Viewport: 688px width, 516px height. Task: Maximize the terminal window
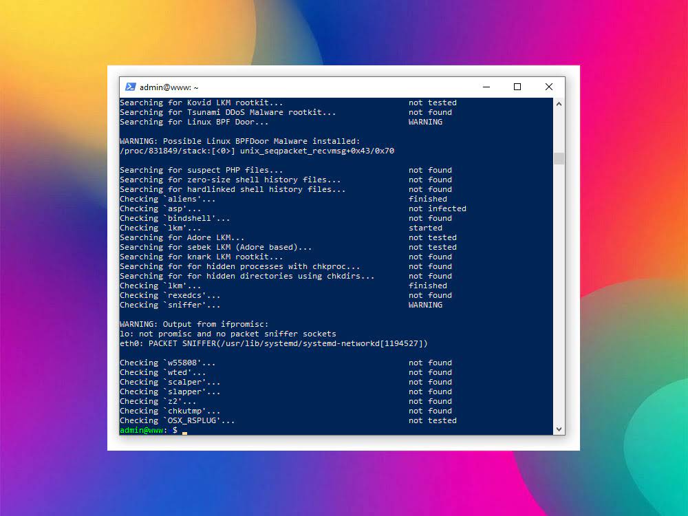pyautogui.click(x=517, y=87)
